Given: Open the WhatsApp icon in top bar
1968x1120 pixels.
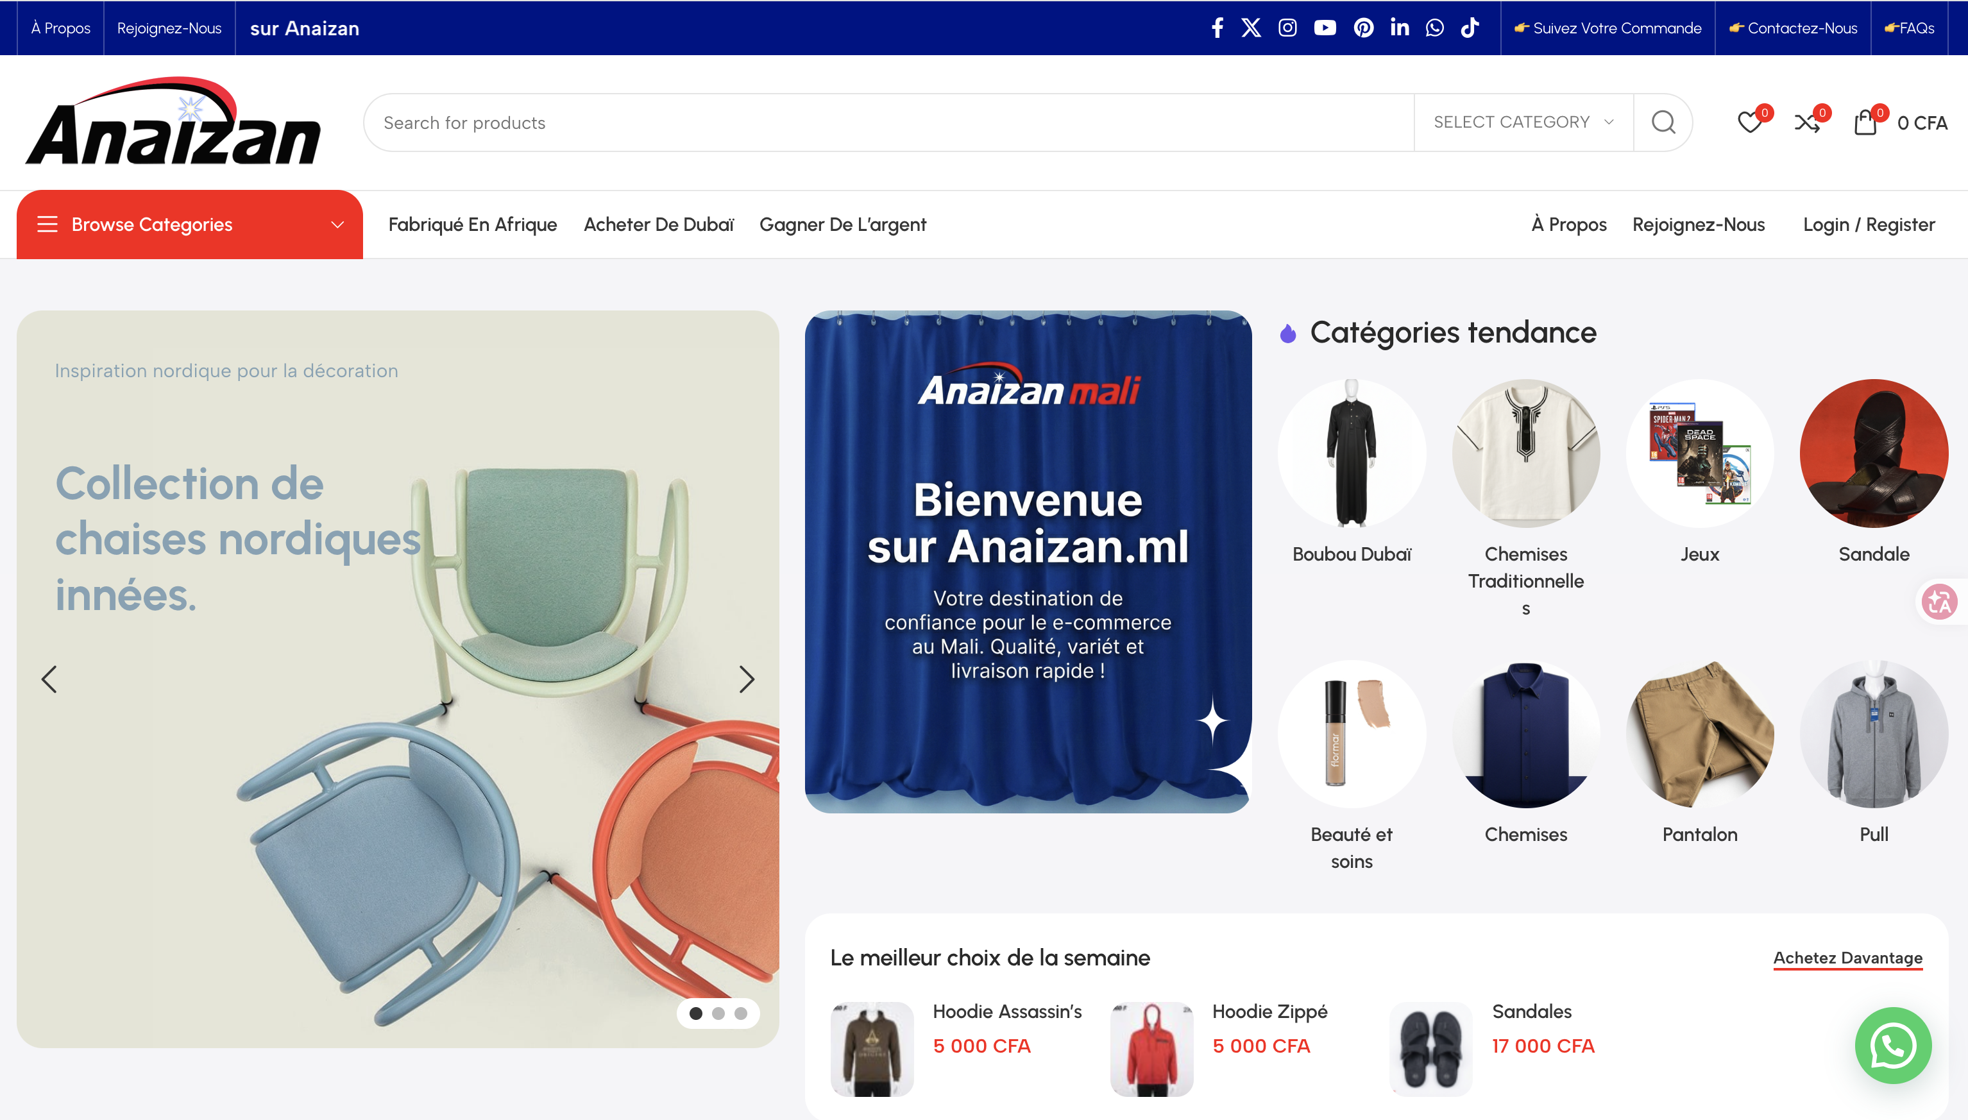Looking at the screenshot, I should 1435,28.
